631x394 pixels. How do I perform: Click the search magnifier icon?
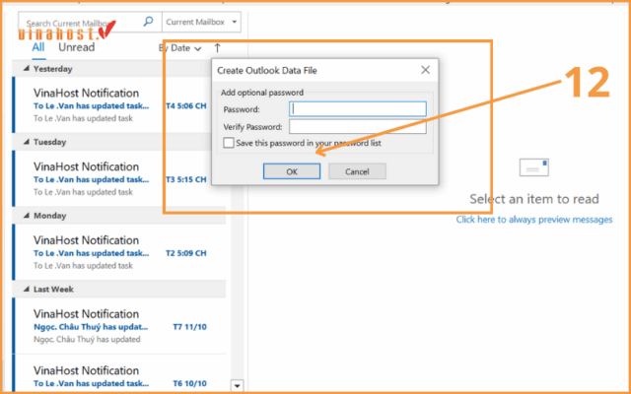(x=147, y=21)
